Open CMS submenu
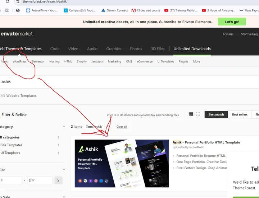The image size is (259, 198). coord(129,61)
